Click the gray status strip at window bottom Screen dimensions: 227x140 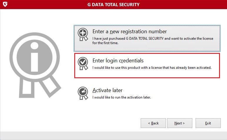click(113, 136)
